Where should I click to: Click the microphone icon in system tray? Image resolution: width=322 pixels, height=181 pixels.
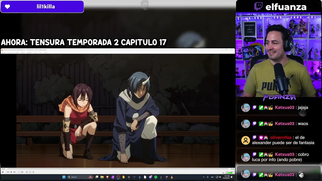click(x=208, y=177)
